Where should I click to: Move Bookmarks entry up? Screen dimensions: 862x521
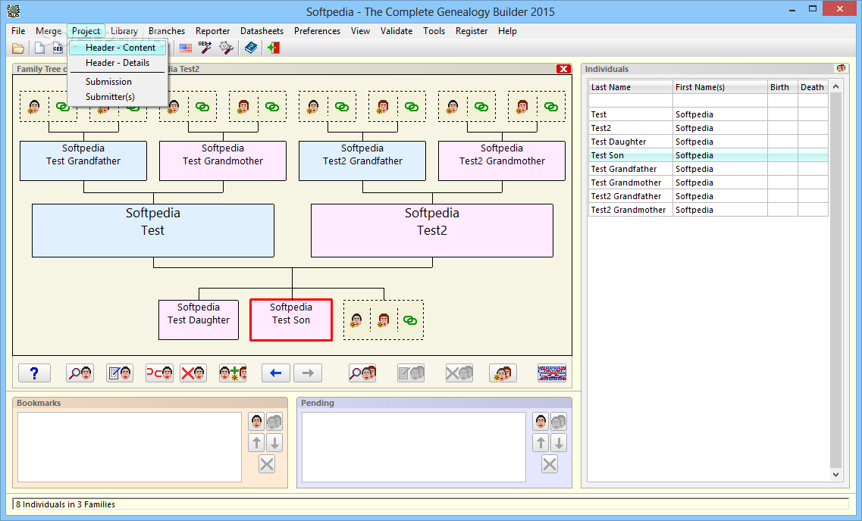(x=257, y=442)
